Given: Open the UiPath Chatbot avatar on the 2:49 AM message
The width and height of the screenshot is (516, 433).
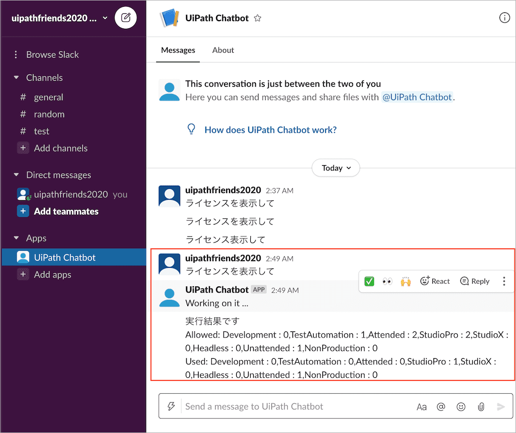Looking at the screenshot, I should [169, 297].
